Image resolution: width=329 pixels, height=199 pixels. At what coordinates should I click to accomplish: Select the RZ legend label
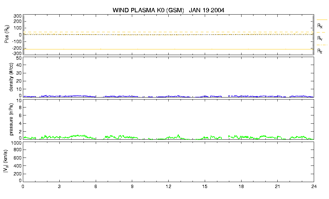[320, 51]
